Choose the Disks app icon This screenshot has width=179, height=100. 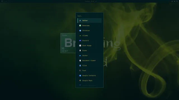tap(80, 51)
